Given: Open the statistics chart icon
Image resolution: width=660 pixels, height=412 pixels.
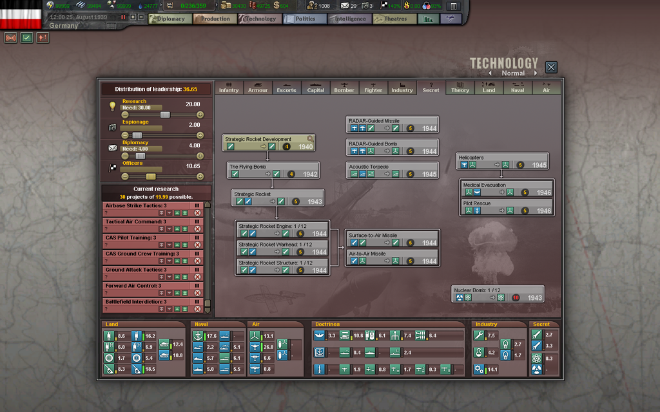Looking at the screenshot, I should pyautogui.click(x=428, y=19).
